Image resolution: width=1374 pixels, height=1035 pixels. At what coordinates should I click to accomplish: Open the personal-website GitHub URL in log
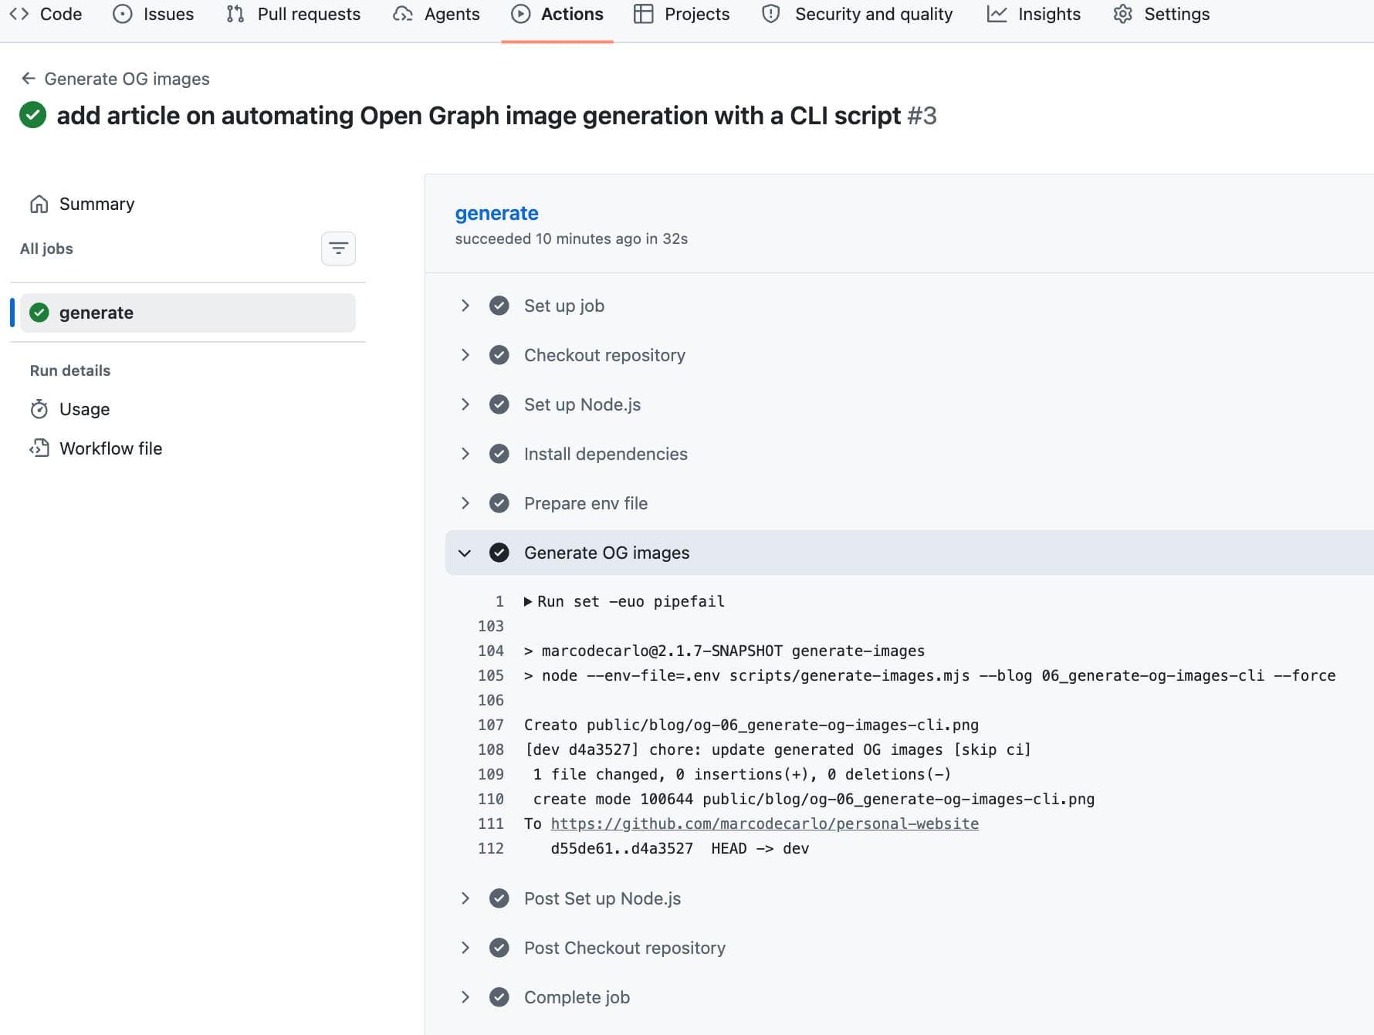[764, 824]
